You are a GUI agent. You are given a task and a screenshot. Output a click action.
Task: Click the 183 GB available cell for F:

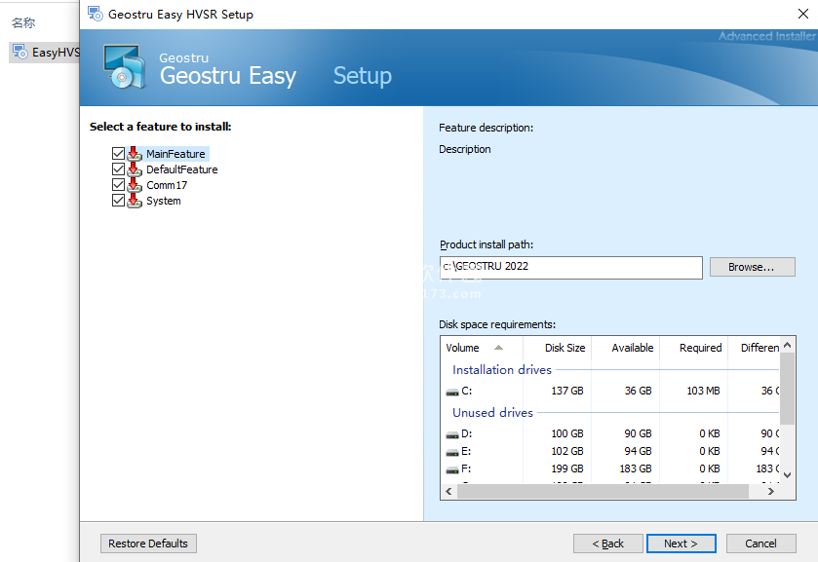[x=636, y=468]
